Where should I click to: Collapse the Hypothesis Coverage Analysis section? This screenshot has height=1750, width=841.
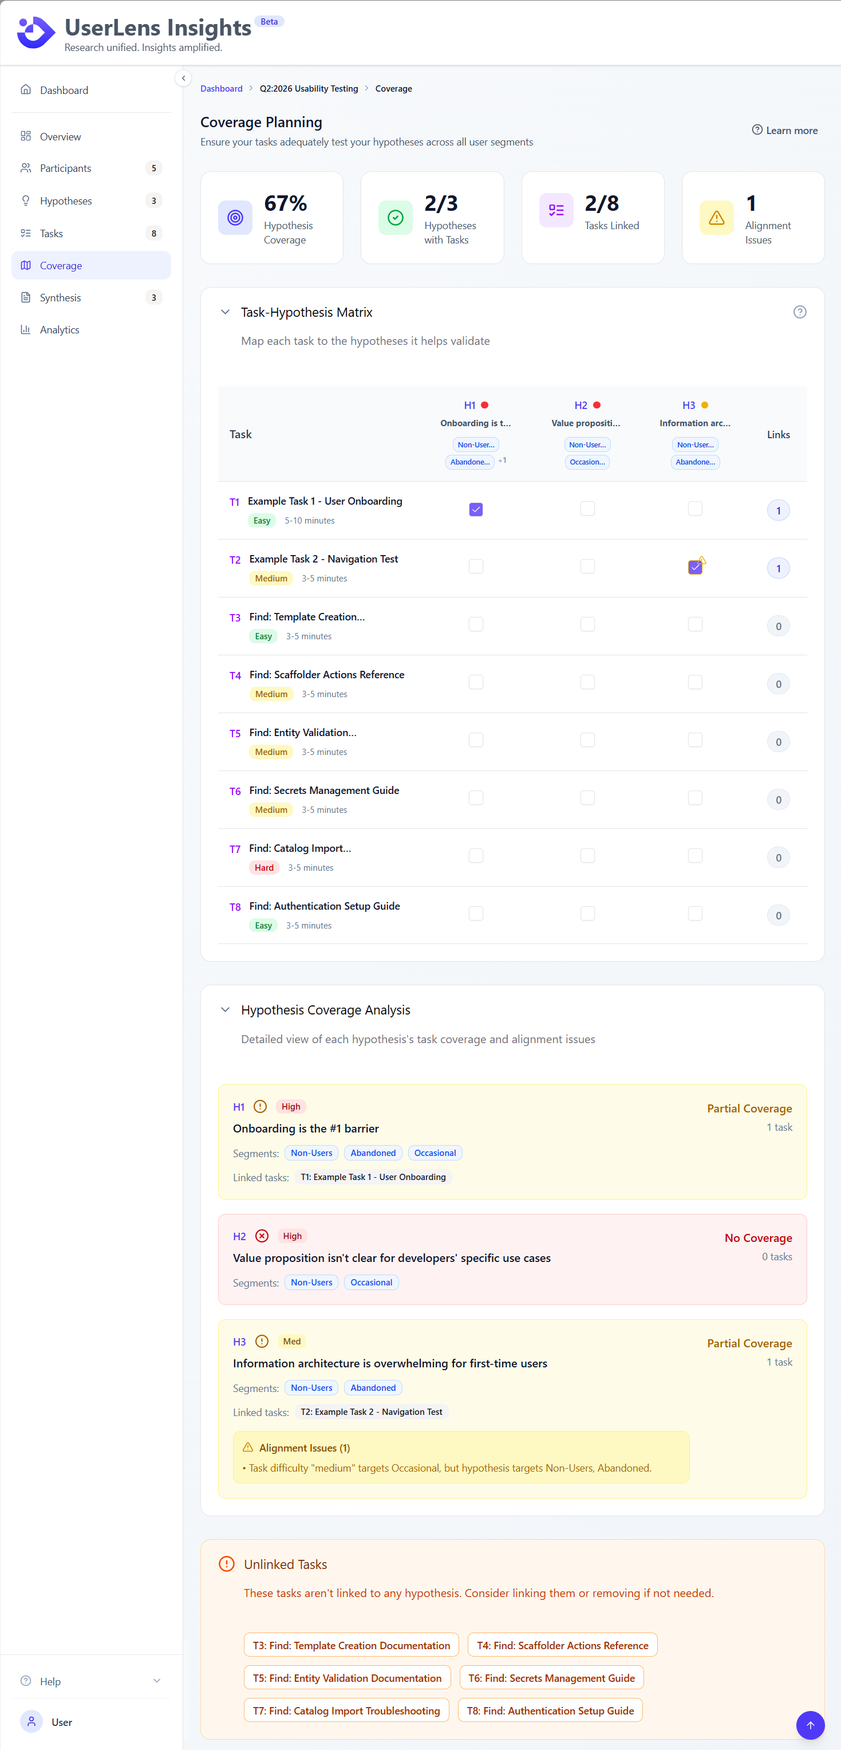pyautogui.click(x=226, y=1009)
